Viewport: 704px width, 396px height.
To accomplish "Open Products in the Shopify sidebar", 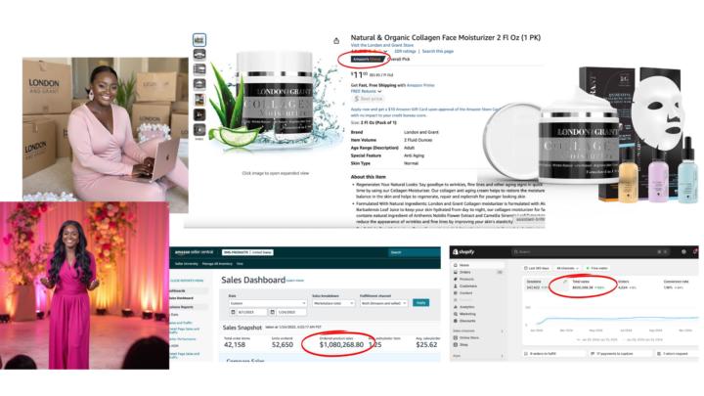I will click(x=478, y=280).
